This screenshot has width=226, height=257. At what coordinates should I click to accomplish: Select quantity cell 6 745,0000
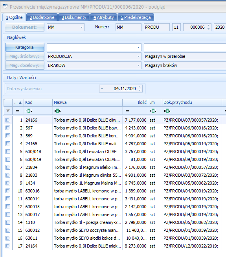135,183
